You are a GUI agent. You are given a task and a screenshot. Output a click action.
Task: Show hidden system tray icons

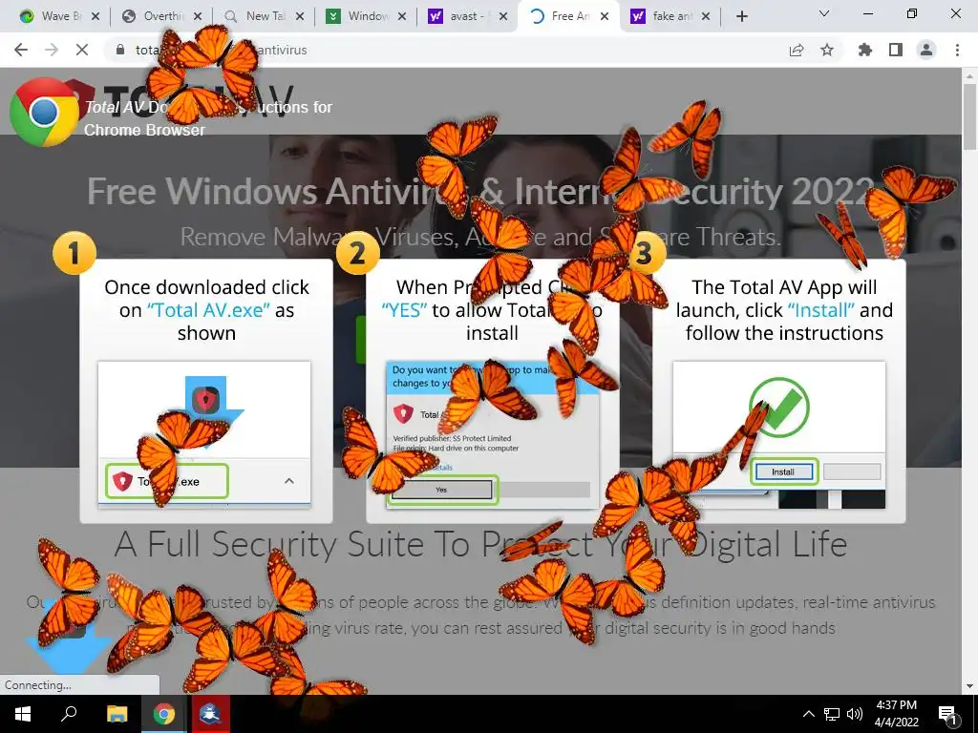click(808, 714)
